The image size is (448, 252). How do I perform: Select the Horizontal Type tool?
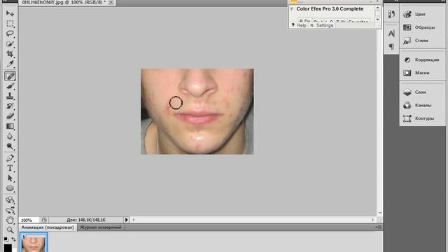[x=10, y=168]
